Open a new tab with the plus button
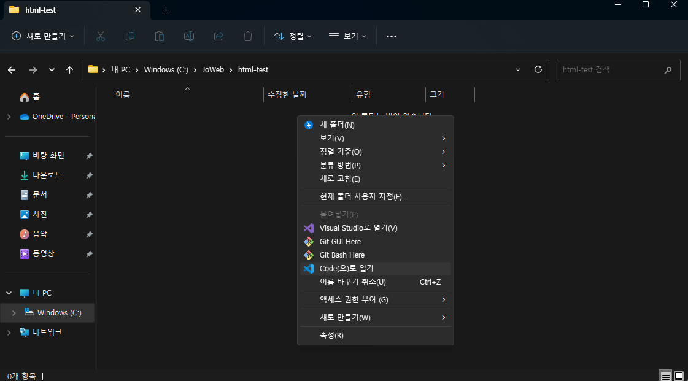 165,10
